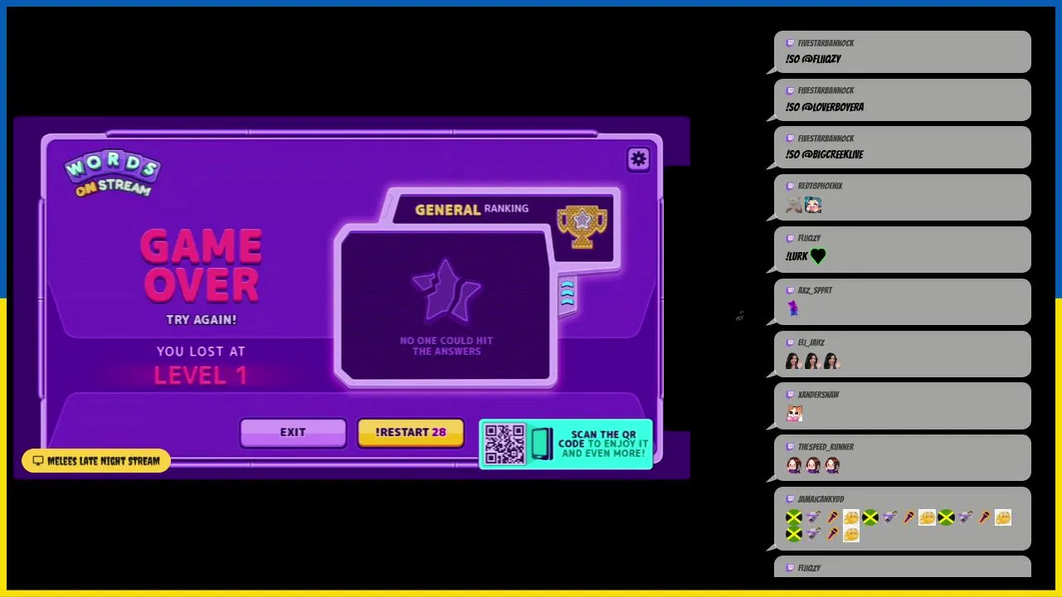Click the YOU LOST AT text

[x=201, y=352]
